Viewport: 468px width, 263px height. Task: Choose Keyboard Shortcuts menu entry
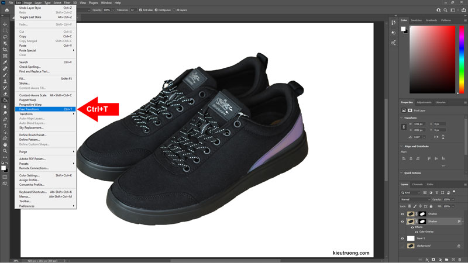(x=46, y=192)
